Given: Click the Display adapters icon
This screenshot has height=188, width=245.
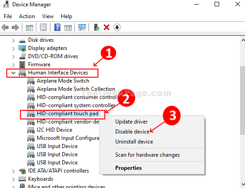Looking at the screenshot, I should (22, 48).
